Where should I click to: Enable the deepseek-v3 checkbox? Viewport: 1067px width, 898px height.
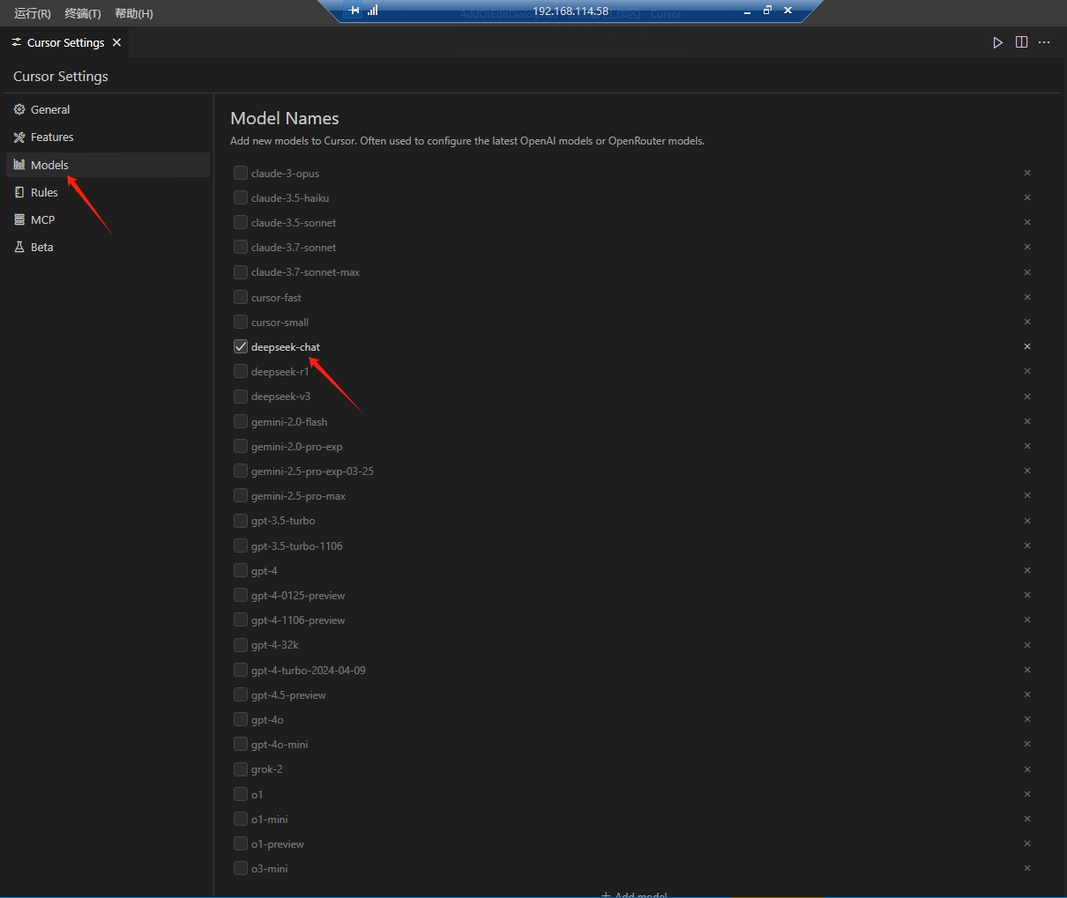coord(240,396)
